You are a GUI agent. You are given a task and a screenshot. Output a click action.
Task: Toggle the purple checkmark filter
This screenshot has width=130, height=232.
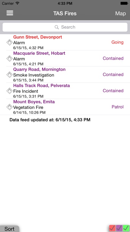(x=119, y=228)
